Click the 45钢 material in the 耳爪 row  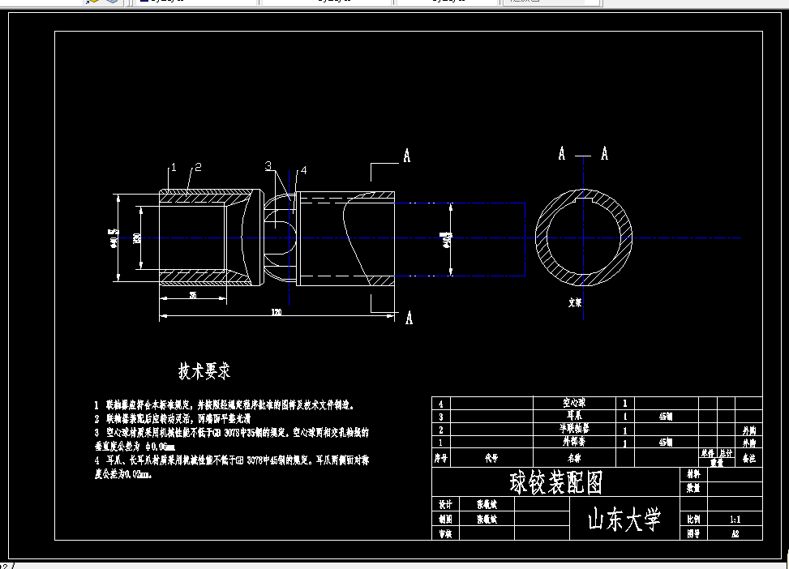[x=666, y=417]
